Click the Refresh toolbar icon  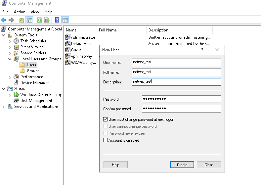point(39,20)
